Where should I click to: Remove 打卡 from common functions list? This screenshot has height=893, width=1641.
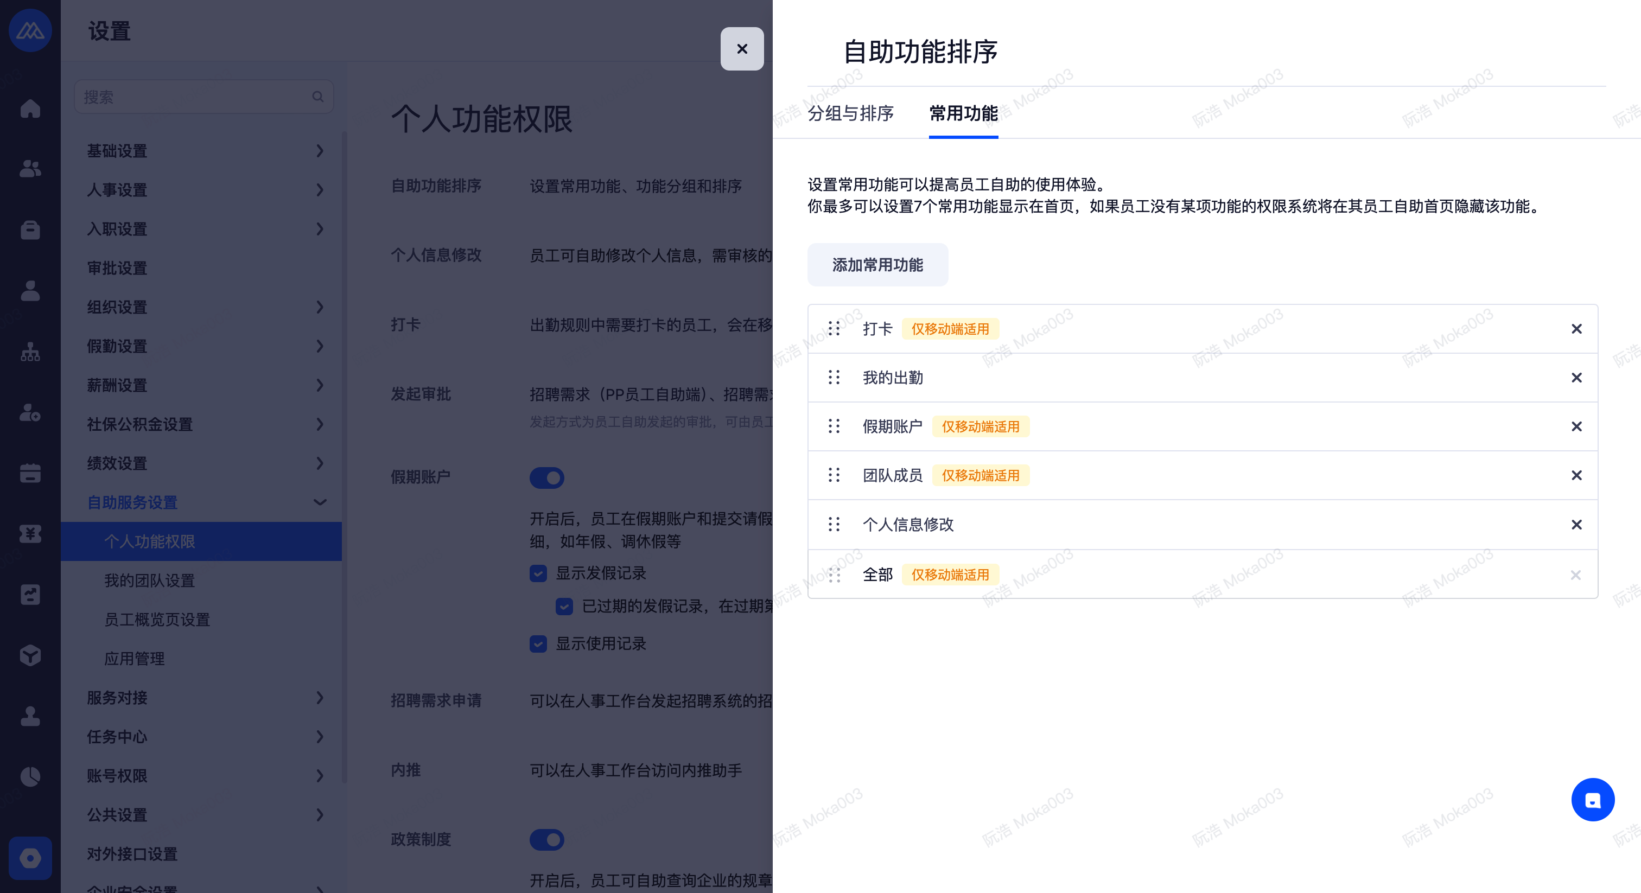click(1576, 329)
